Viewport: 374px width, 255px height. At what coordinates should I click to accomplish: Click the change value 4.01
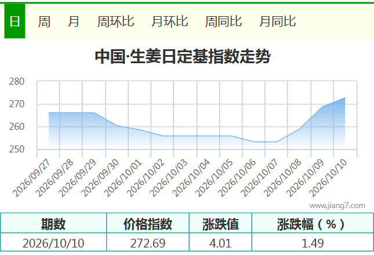tap(221, 243)
